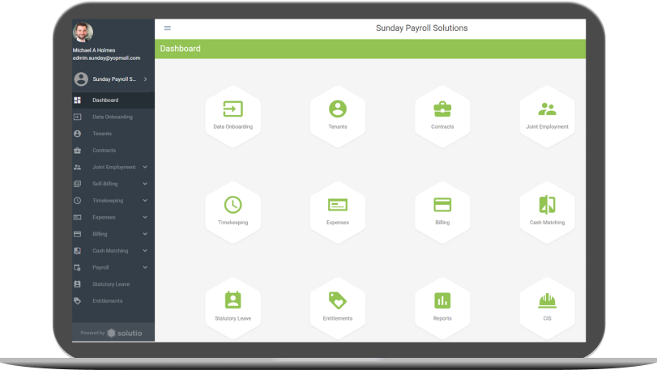The height and width of the screenshot is (370, 657).
Task: Toggle the hamburger menu to collapse sidebar
Action: [x=168, y=28]
